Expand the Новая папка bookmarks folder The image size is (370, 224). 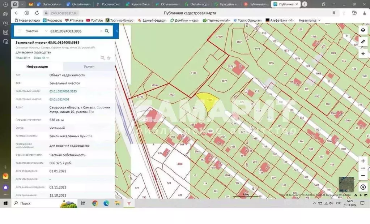[x=309, y=21]
